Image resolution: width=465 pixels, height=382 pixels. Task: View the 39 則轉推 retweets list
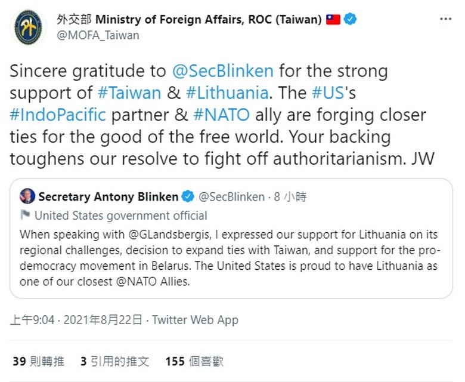38,361
